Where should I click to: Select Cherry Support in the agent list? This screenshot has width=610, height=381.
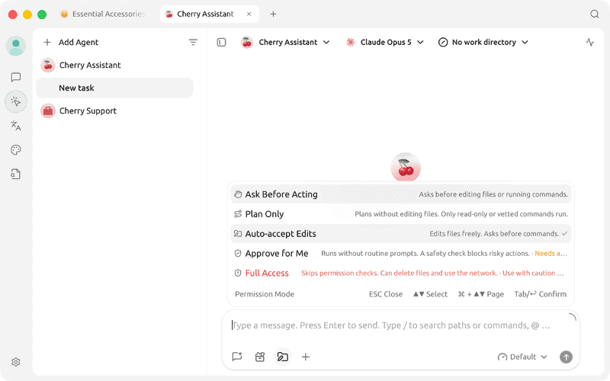click(x=114, y=110)
